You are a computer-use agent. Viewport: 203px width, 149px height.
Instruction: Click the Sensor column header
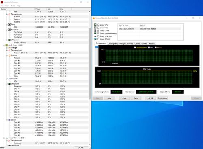pos(17,9)
